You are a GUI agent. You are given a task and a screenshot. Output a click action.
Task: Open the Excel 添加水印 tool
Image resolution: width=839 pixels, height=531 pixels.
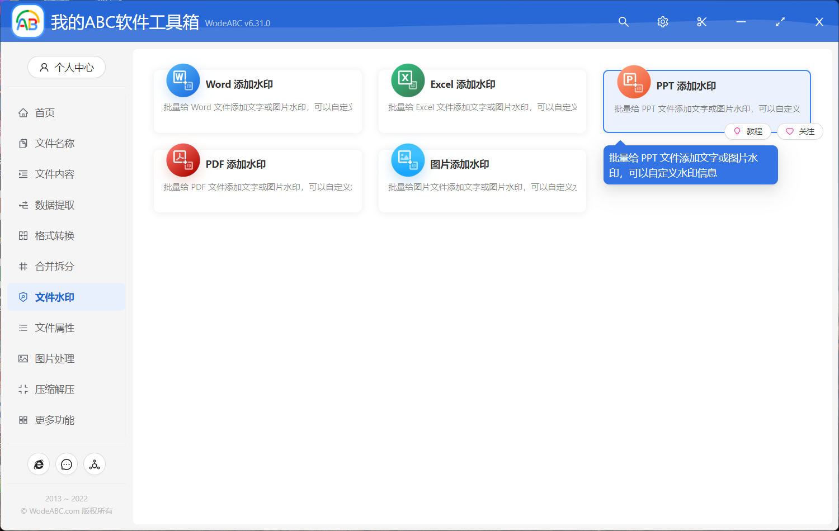[482, 101]
